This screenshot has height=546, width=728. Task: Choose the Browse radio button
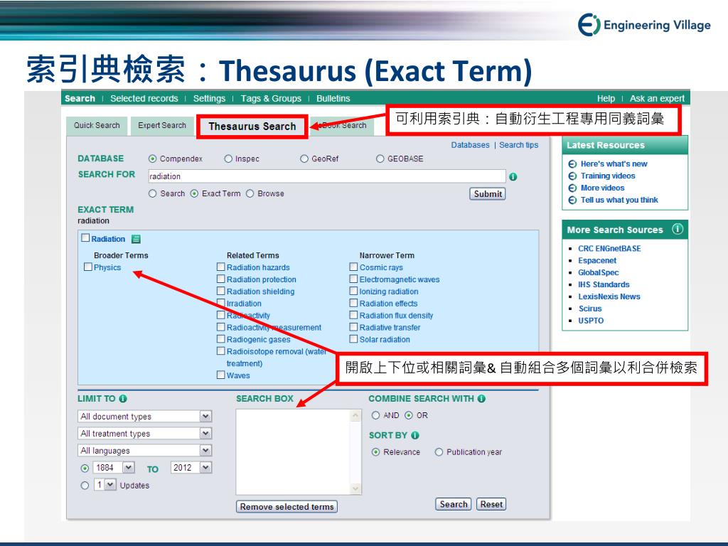coord(250,193)
